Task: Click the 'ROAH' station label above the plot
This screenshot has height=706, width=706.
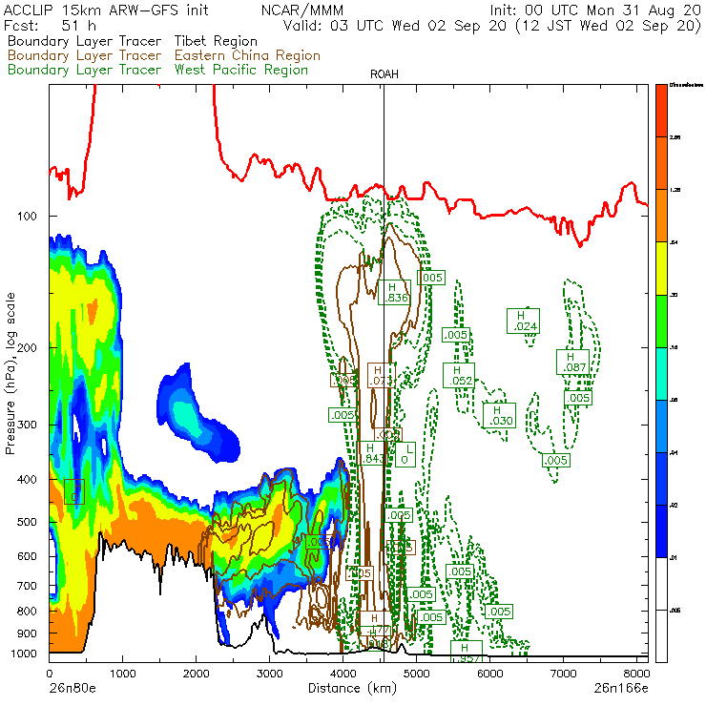Action: (384, 74)
